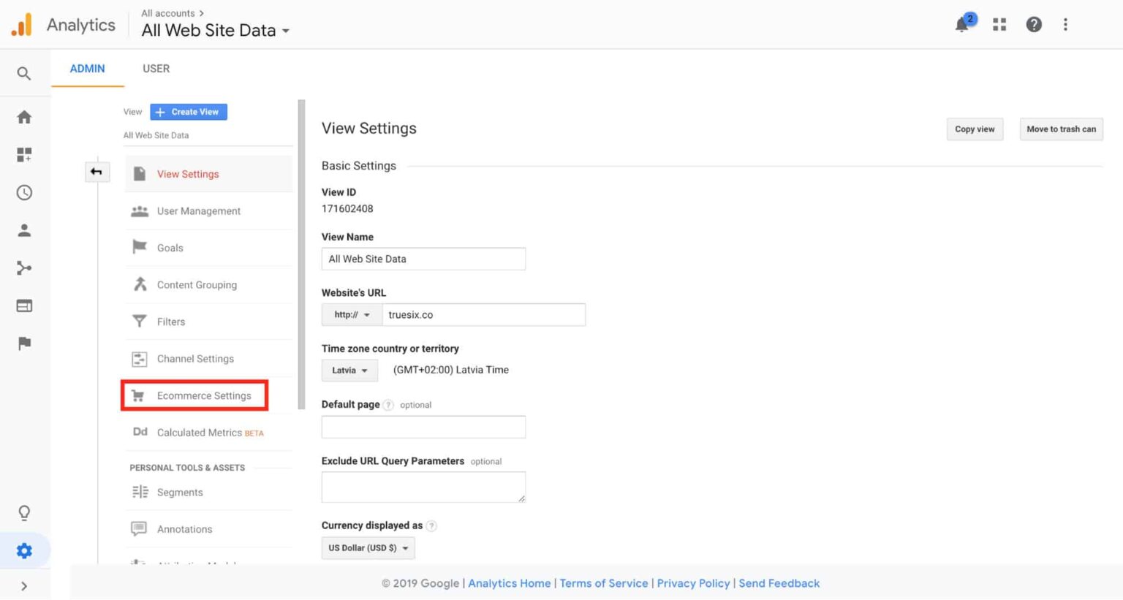Click the help question mark icon

(x=1034, y=24)
